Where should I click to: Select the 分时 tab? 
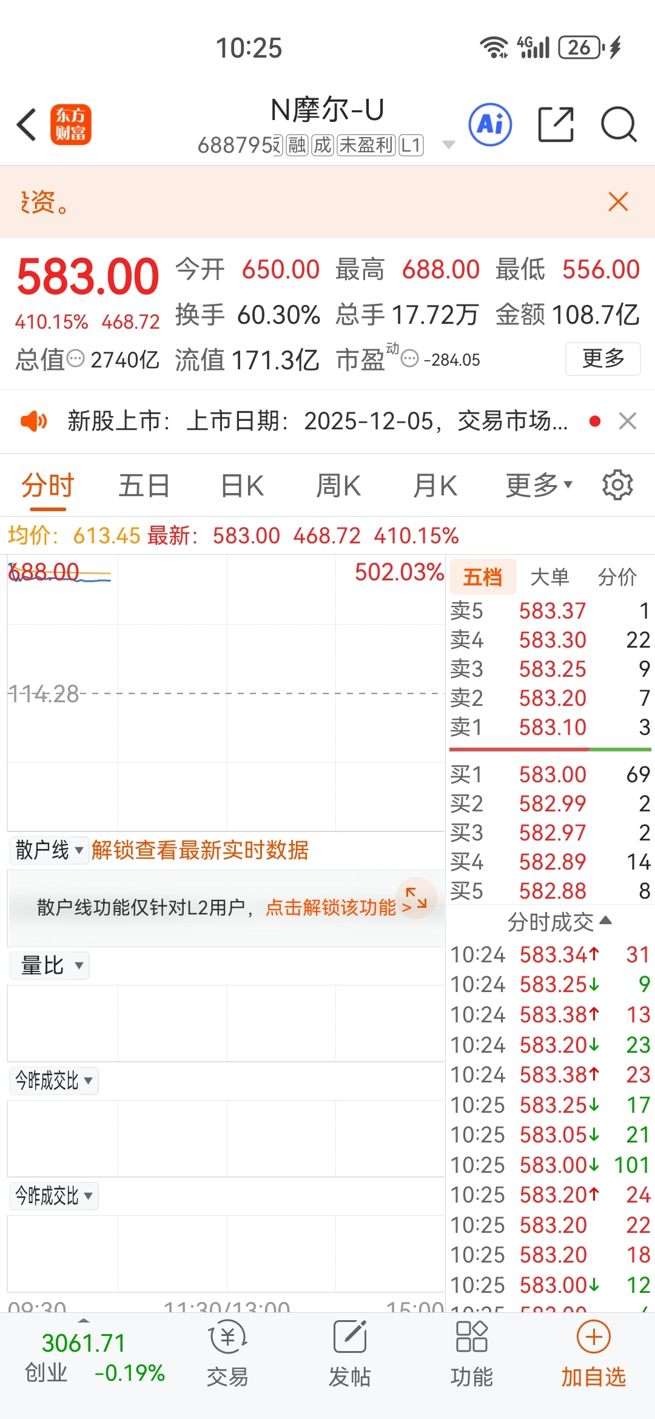[48, 485]
